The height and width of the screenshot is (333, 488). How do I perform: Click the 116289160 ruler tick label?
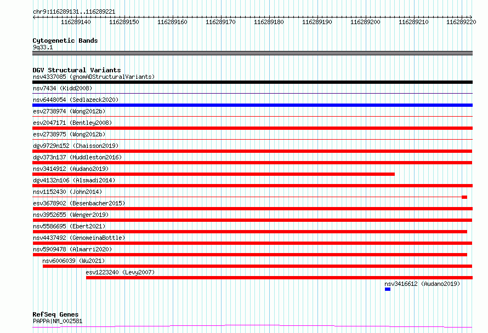click(x=172, y=22)
